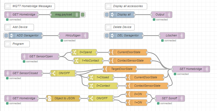Click the SET Sonoff MQTT output icon
Screen dimensions: 217x111
pos(182,98)
